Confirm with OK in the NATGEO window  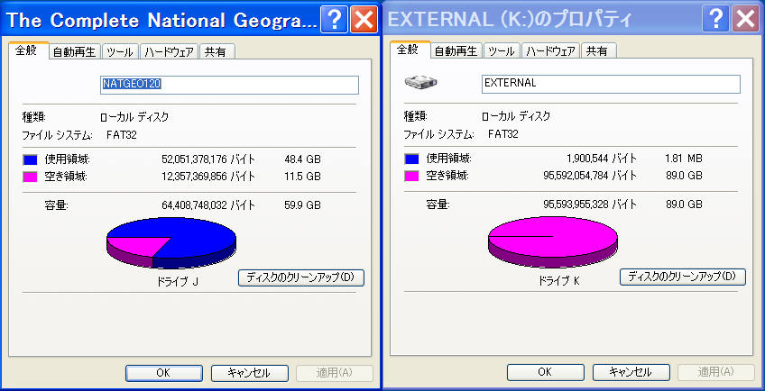(x=163, y=373)
